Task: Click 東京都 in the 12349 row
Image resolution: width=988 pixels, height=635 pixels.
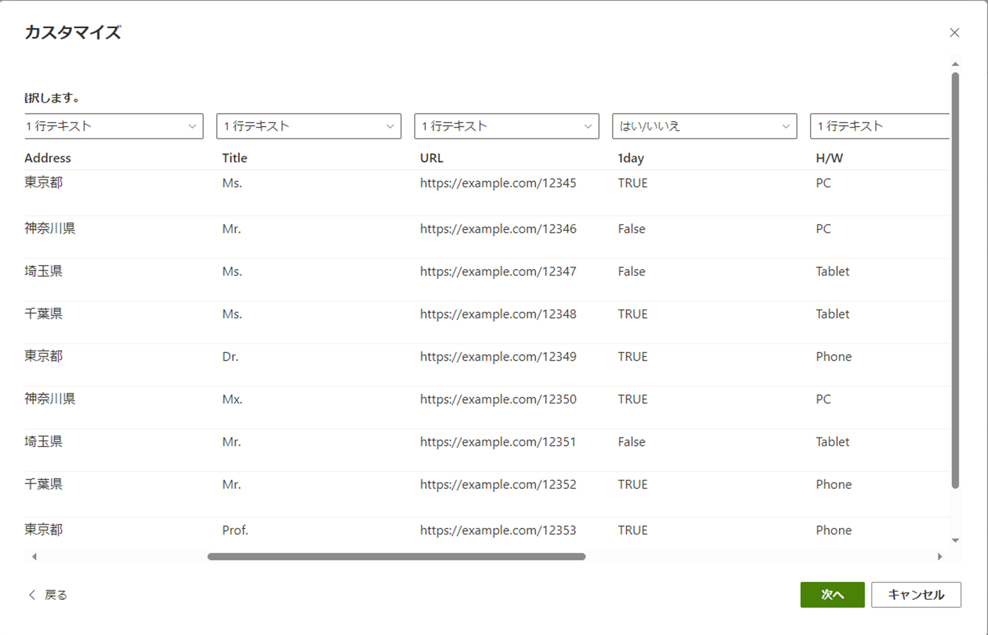Action: click(x=43, y=356)
